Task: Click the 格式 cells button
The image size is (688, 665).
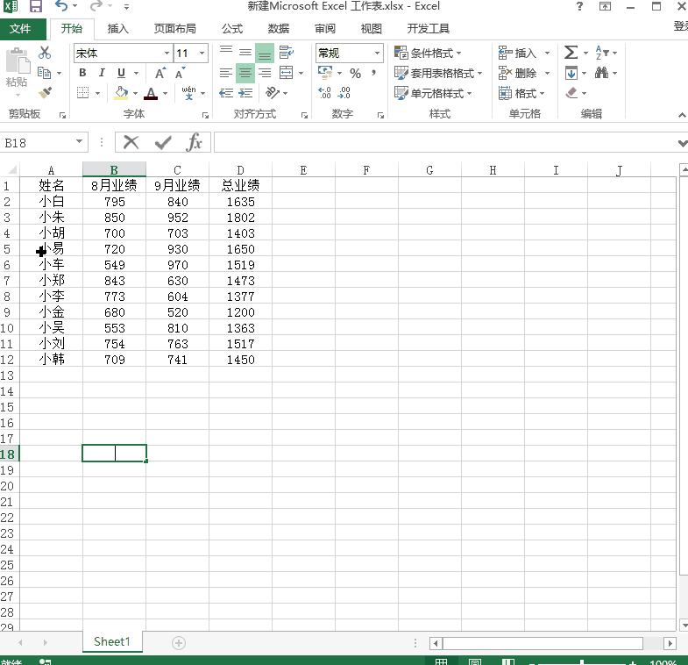Action: 521,93
